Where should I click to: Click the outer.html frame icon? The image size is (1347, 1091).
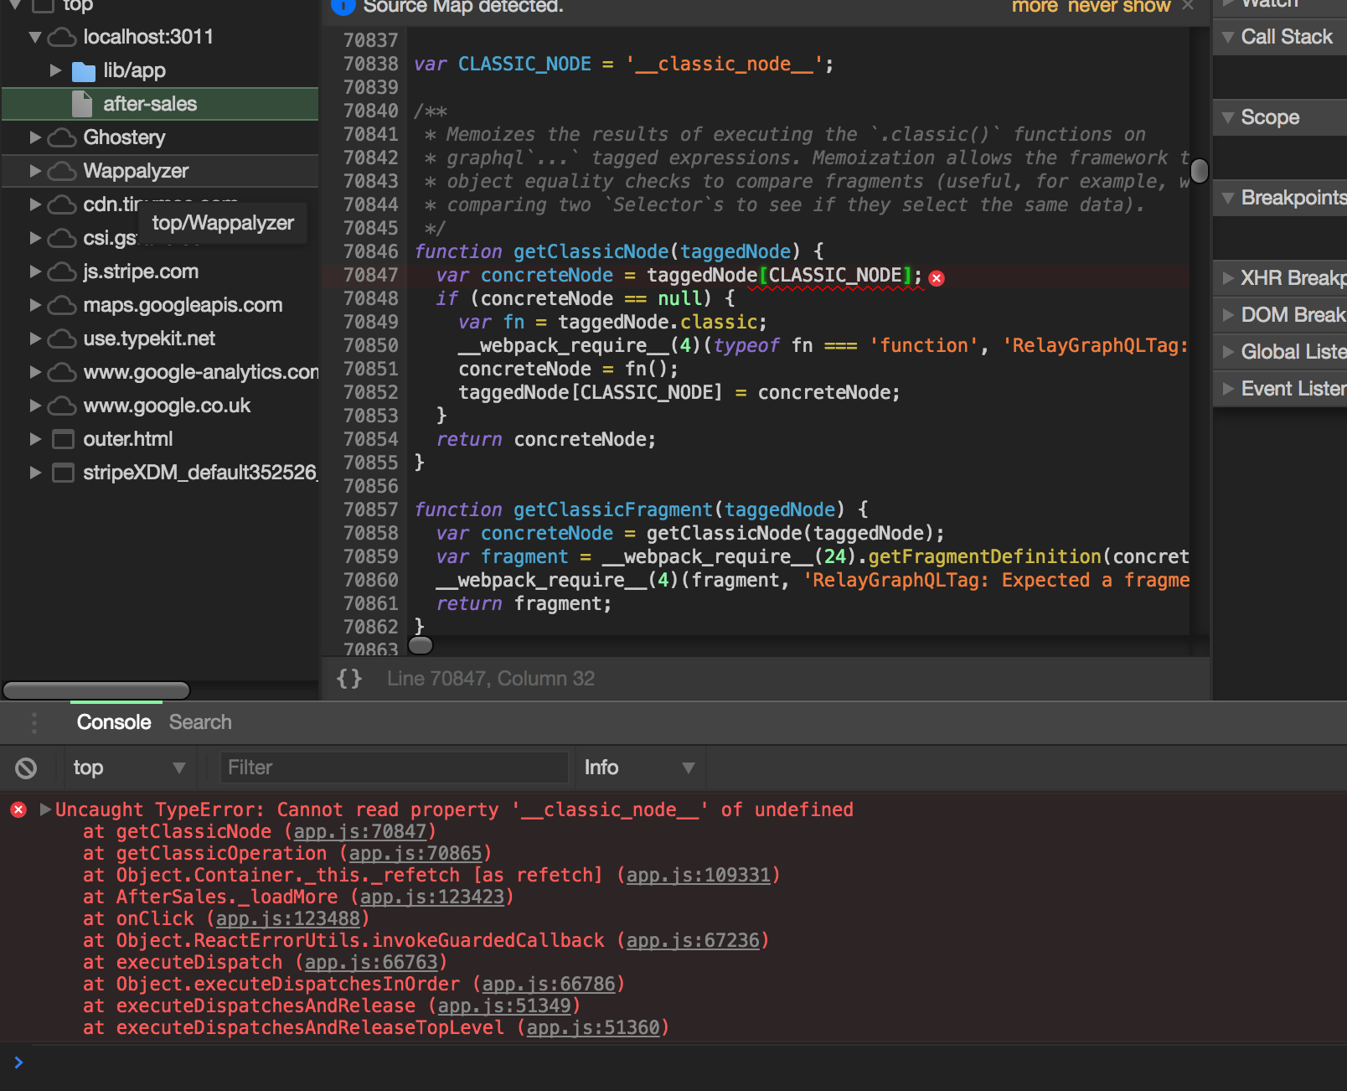click(63, 439)
